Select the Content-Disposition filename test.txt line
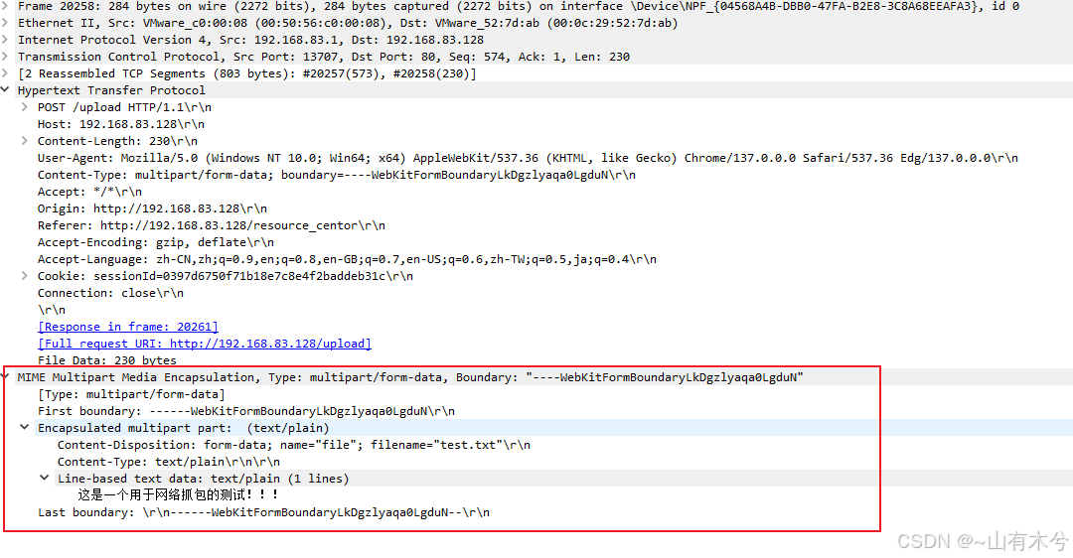 (x=293, y=445)
